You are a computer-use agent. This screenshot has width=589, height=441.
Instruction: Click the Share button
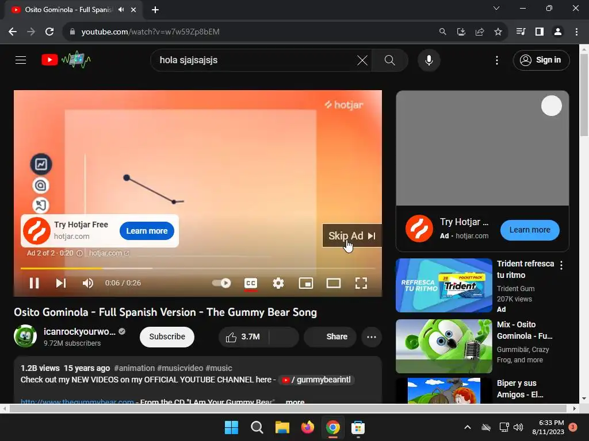click(330, 336)
